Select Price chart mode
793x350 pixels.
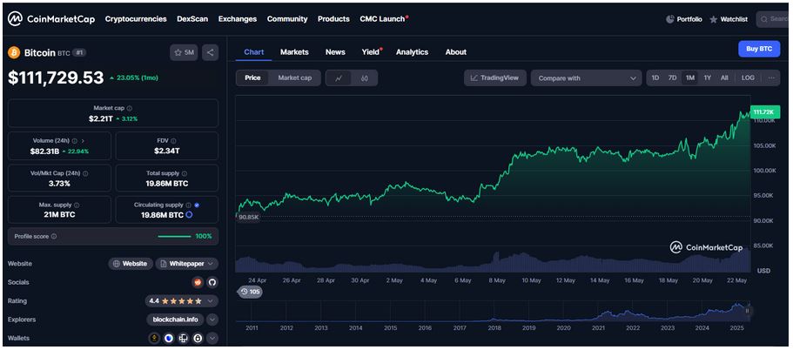click(x=252, y=77)
